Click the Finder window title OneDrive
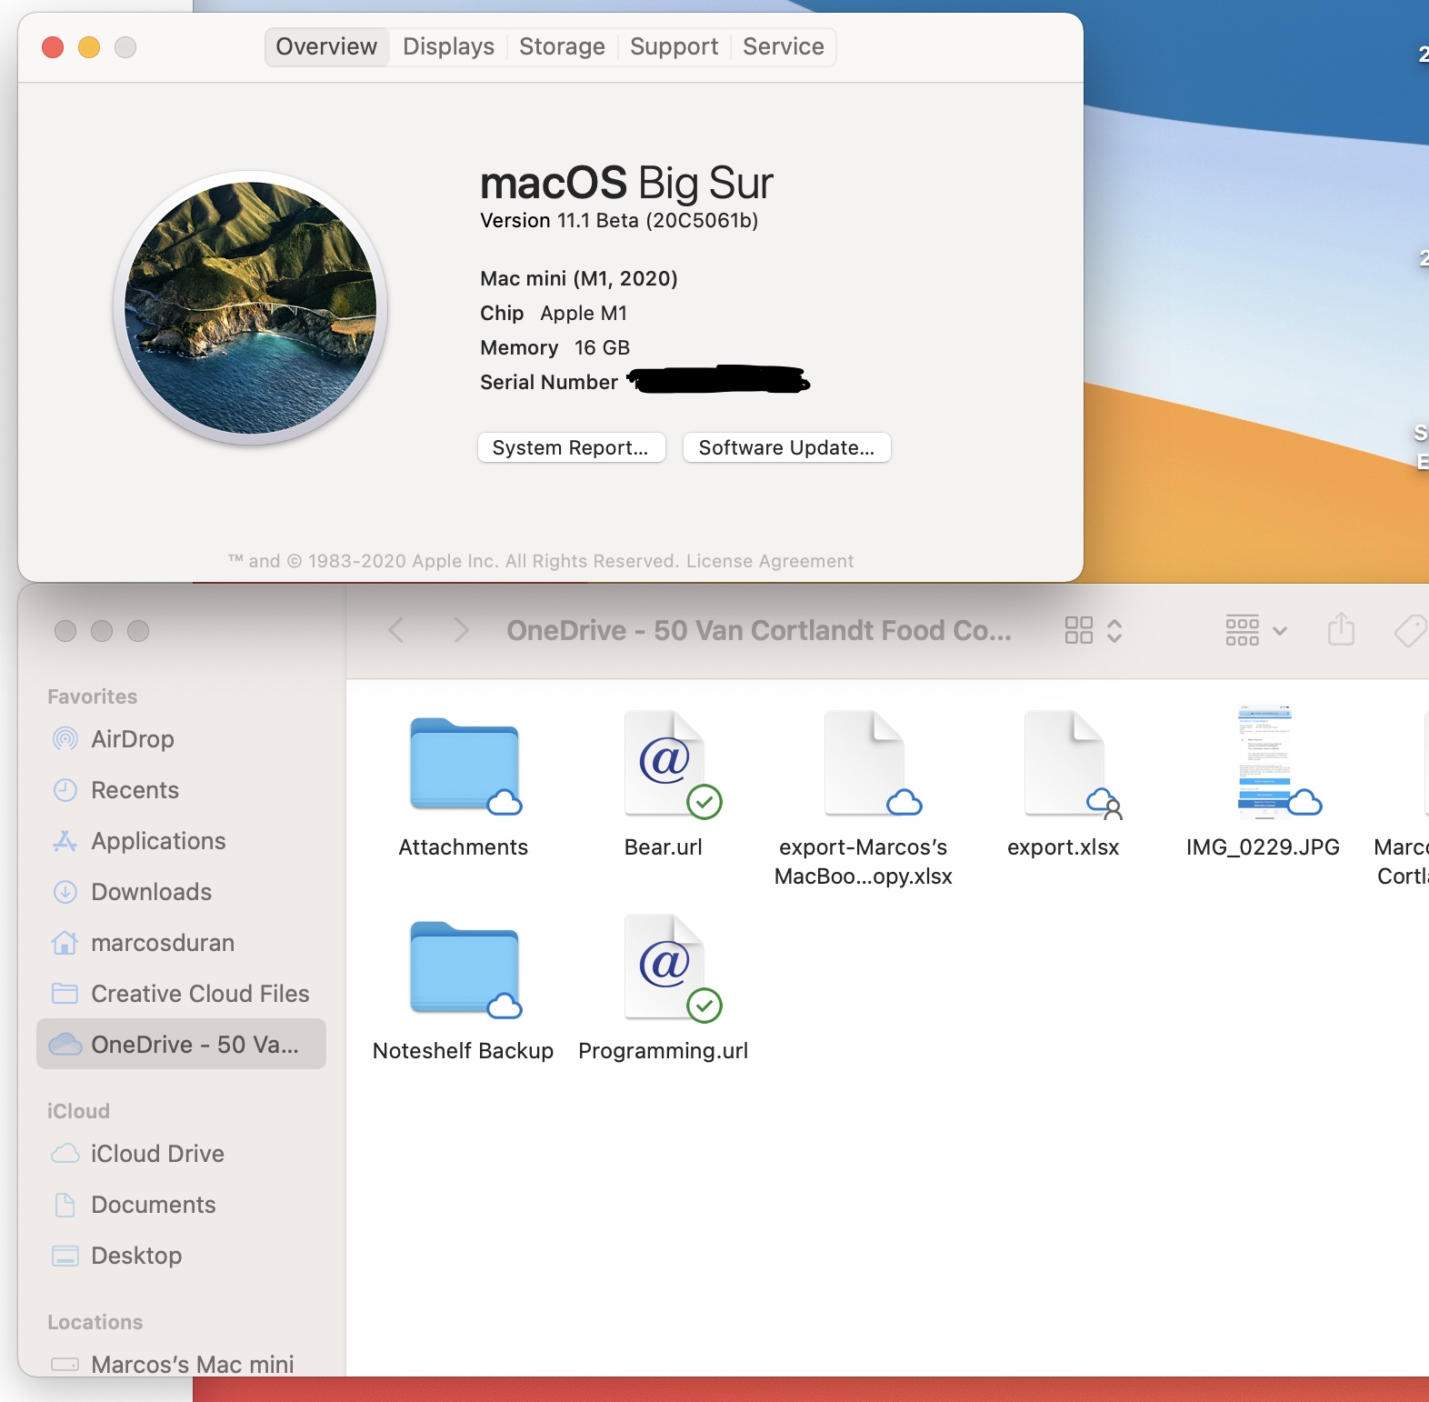The width and height of the screenshot is (1429, 1402). click(759, 630)
